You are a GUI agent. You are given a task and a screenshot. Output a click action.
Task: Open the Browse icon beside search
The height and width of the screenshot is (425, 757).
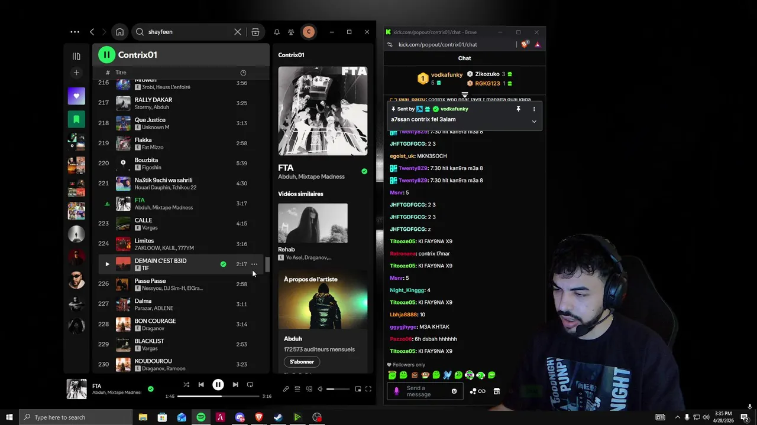pos(255,32)
